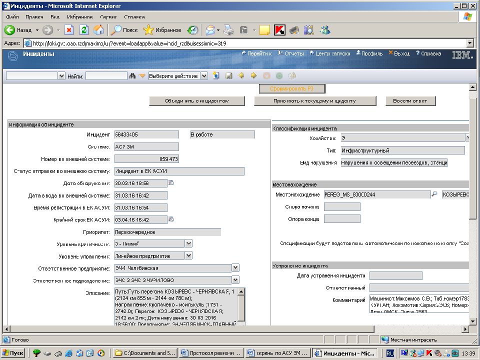The height and width of the screenshot is (360, 480).
Task: Open calendar picker for Крайний срок ЕК АСУИ
Action: click(171, 219)
